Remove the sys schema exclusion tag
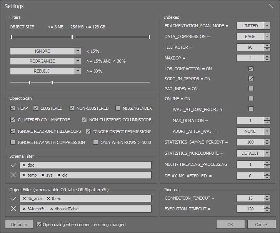 [43, 175]
